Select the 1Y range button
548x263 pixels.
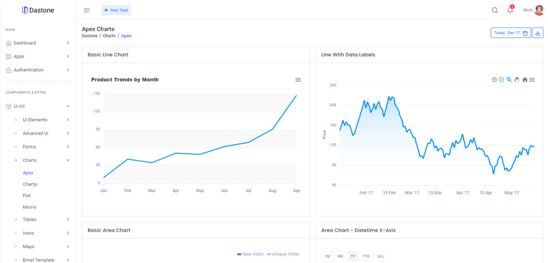coord(353,256)
